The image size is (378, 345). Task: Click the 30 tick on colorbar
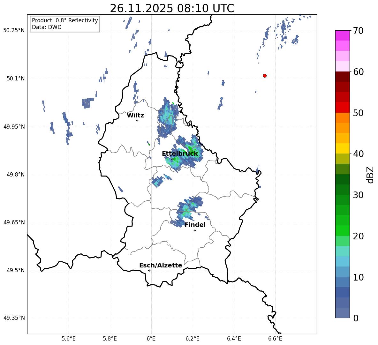pyautogui.click(x=358, y=195)
